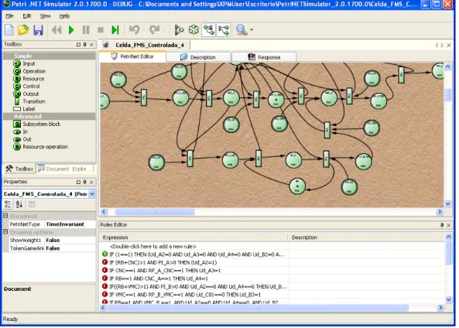Close the Rules Editor panel
This screenshot has width=459, height=328.
pos(449,225)
